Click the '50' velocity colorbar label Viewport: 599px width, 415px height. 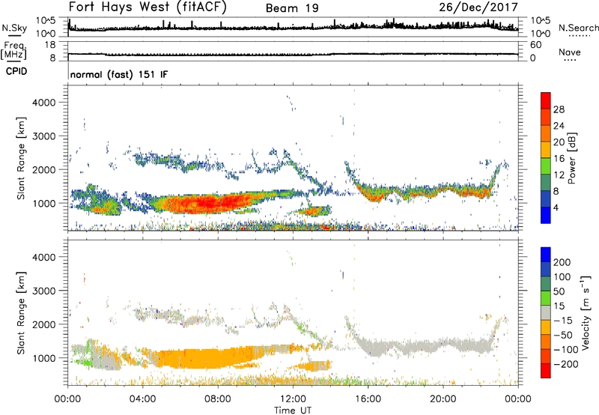(559, 291)
